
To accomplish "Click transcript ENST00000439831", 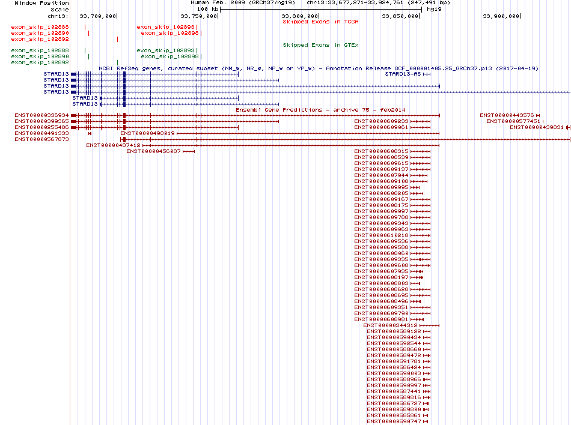I will tap(537, 127).
